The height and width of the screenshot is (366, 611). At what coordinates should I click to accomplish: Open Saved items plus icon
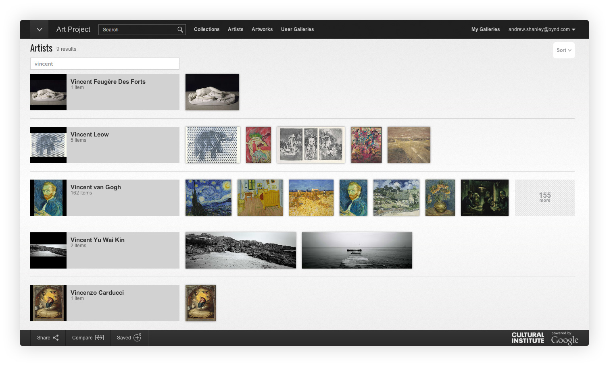(138, 337)
